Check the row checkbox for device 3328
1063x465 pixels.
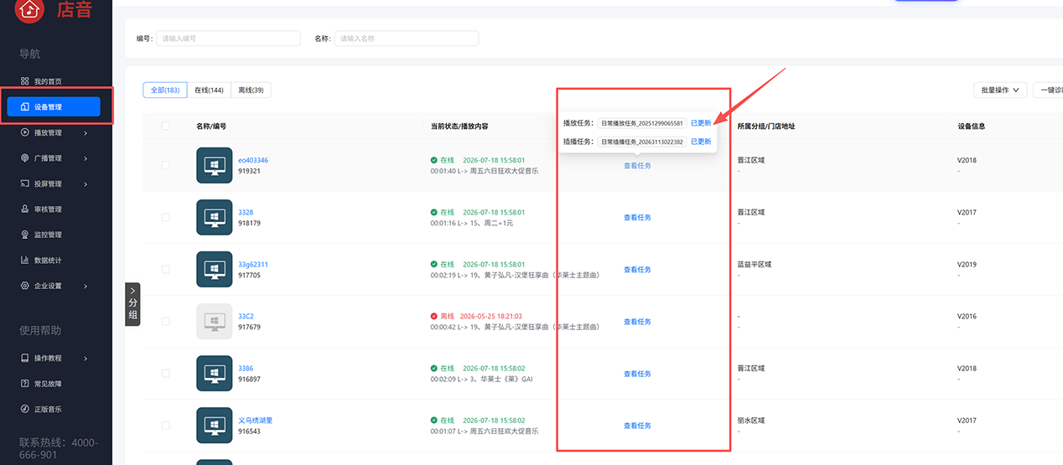[x=165, y=217]
